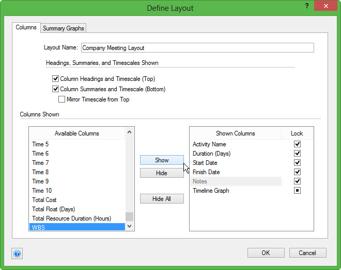Click the scroll down arrow in Available Columns
This screenshot has height=270, width=341.
[130, 226]
